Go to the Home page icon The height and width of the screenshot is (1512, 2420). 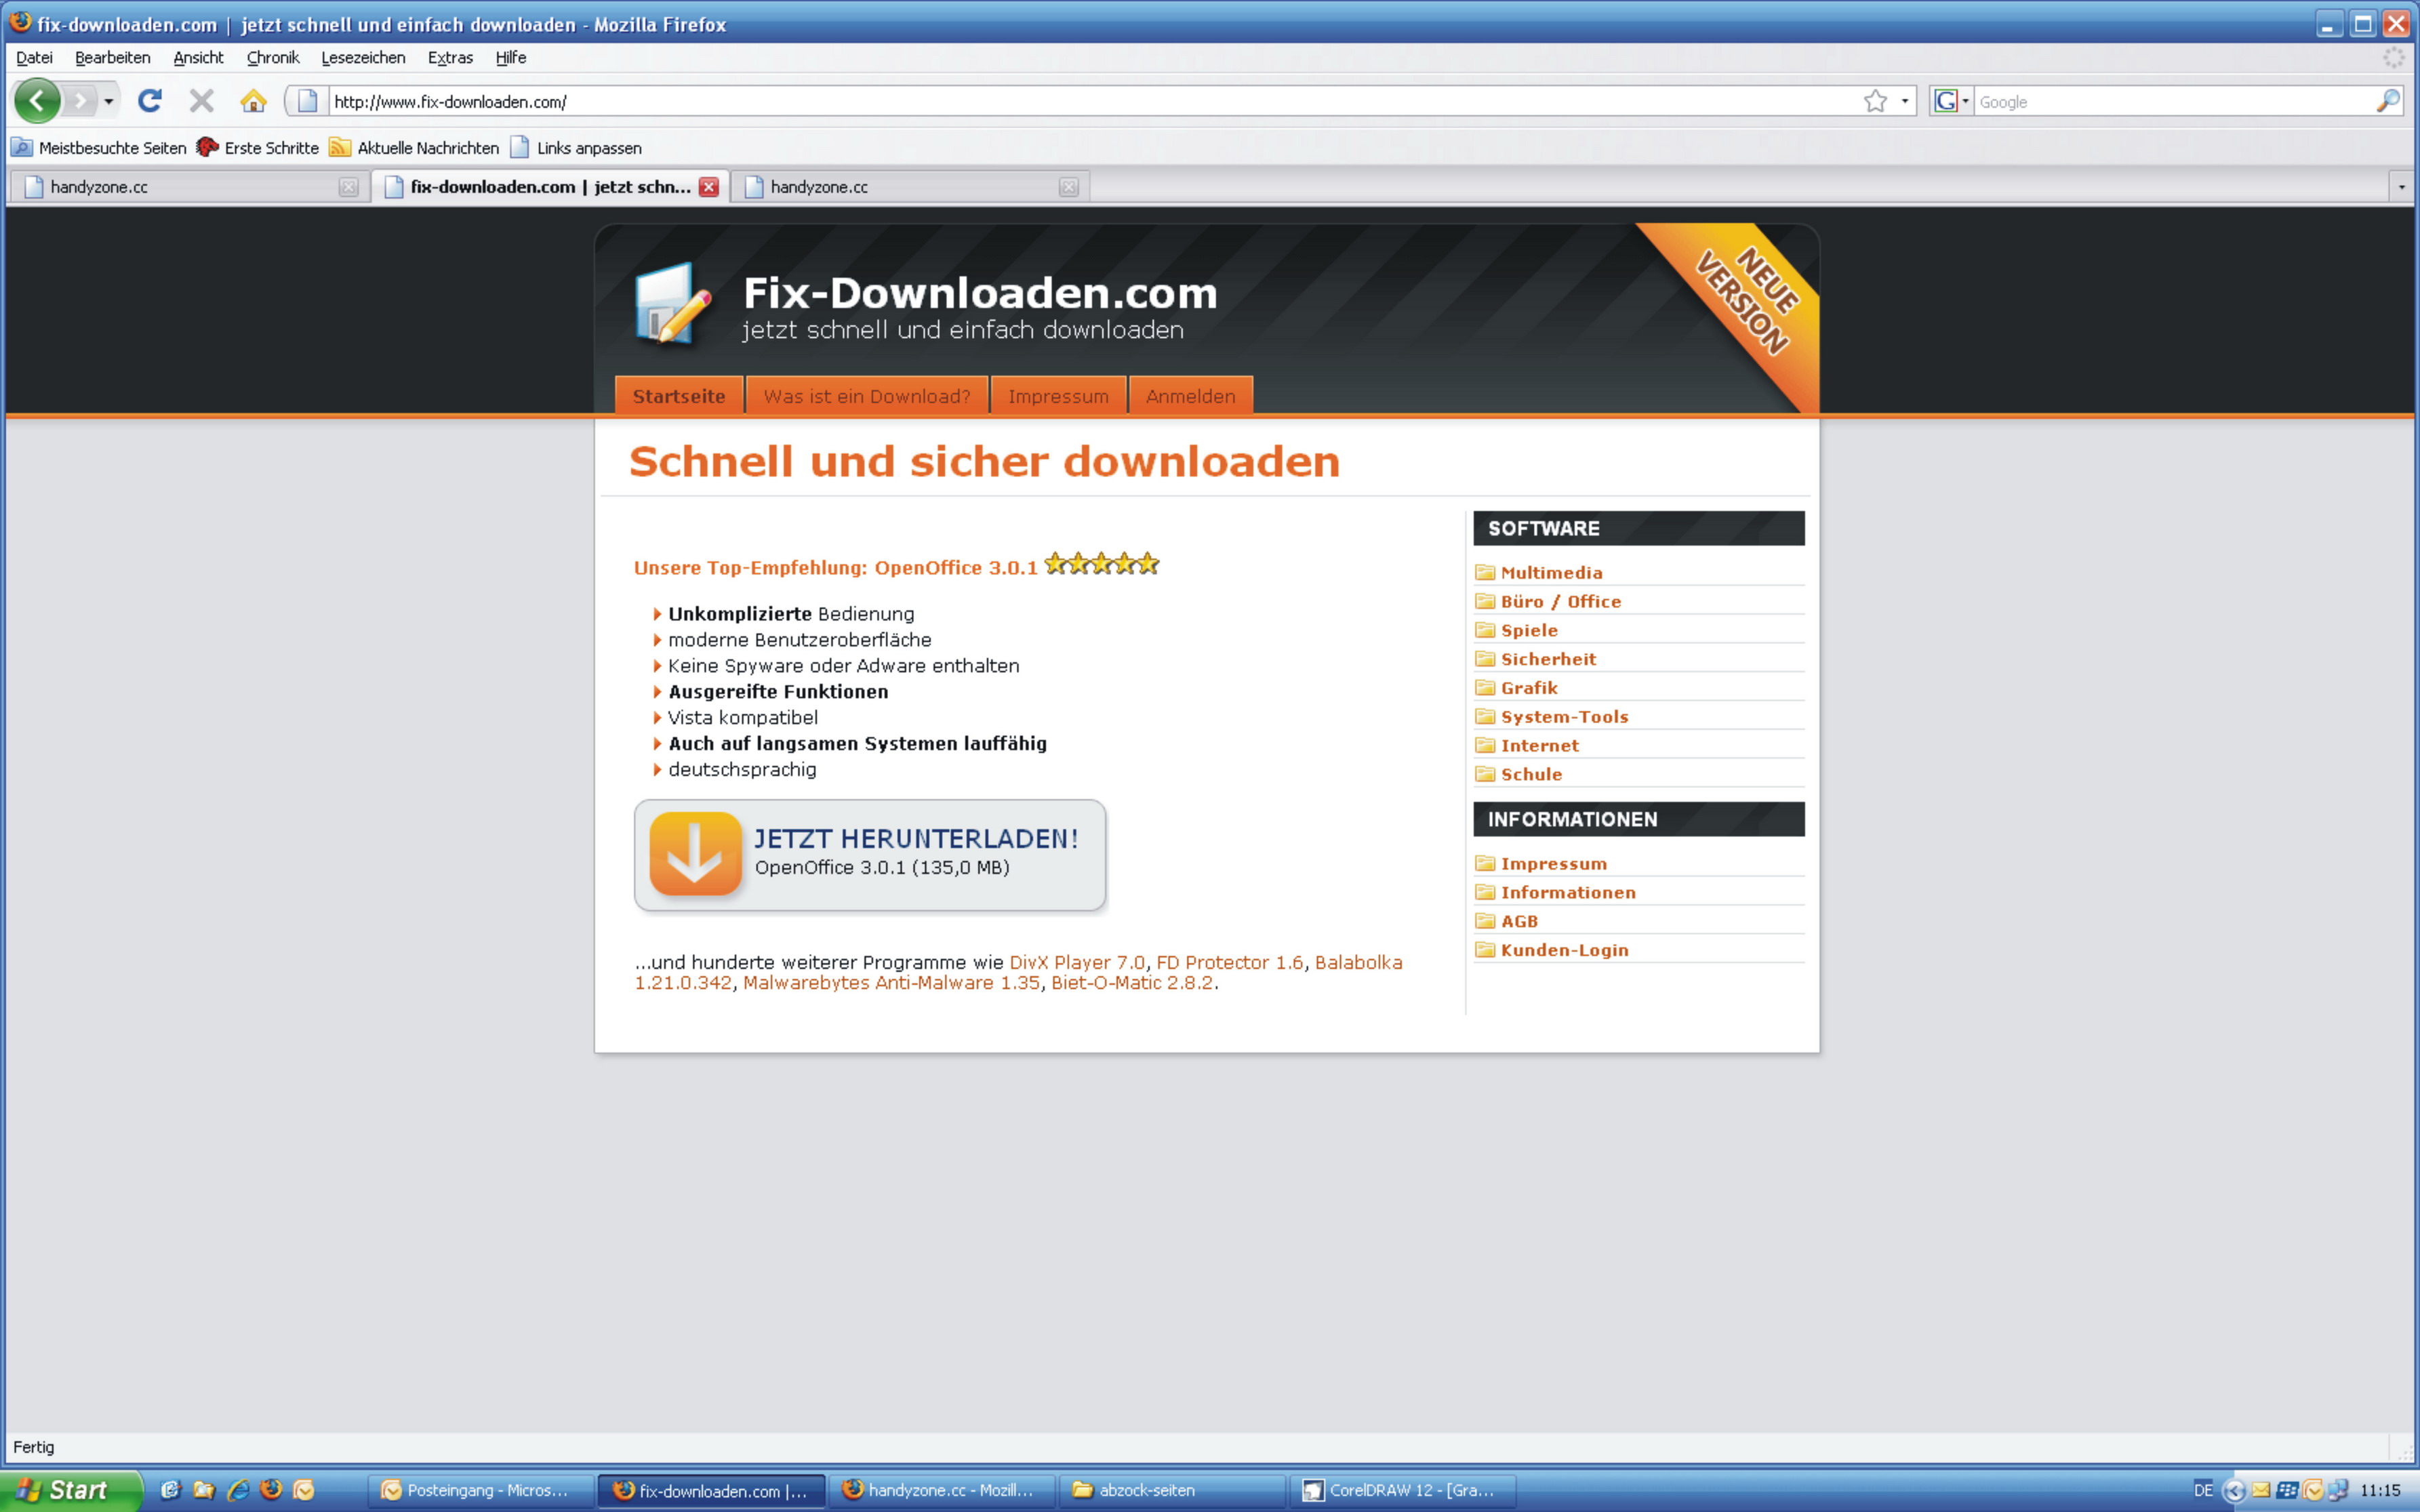point(253,101)
